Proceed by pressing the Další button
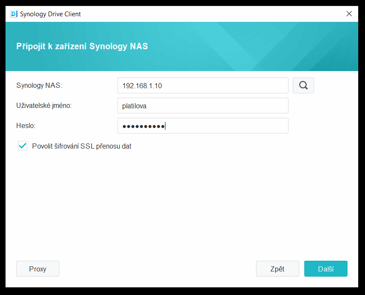 [326, 269]
